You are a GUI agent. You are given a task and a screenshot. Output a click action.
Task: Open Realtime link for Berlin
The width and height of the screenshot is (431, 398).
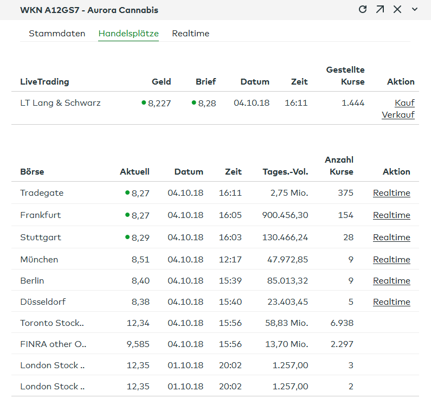pos(391,281)
